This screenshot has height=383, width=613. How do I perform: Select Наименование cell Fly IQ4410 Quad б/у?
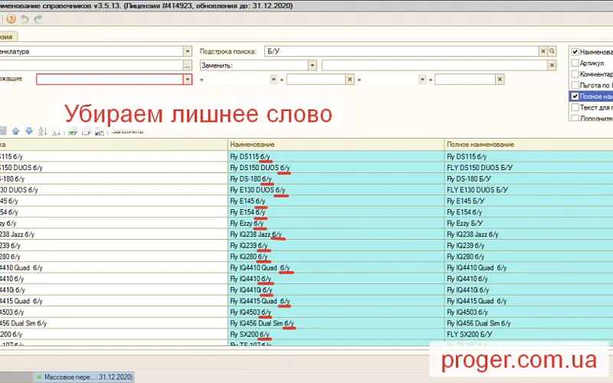(336, 267)
